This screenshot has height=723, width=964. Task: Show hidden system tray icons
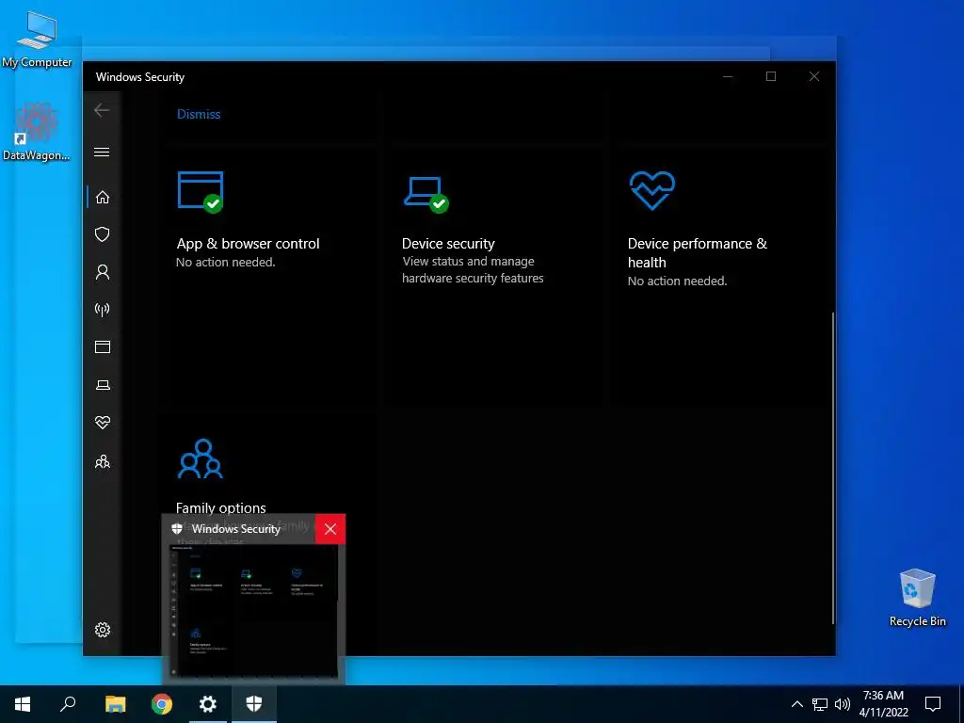pos(796,704)
